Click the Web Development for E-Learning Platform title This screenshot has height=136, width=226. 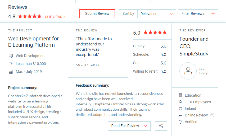point(33,42)
